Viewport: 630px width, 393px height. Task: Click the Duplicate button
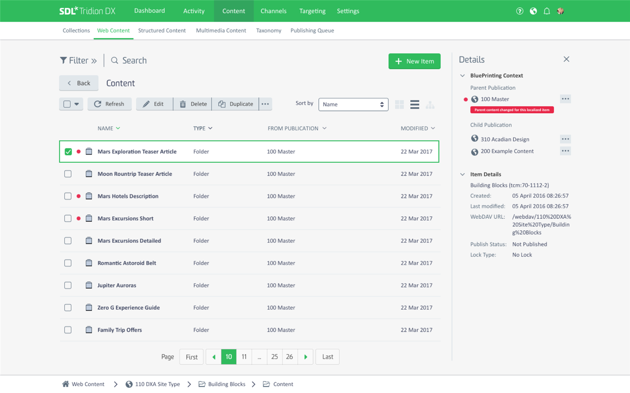235,104
